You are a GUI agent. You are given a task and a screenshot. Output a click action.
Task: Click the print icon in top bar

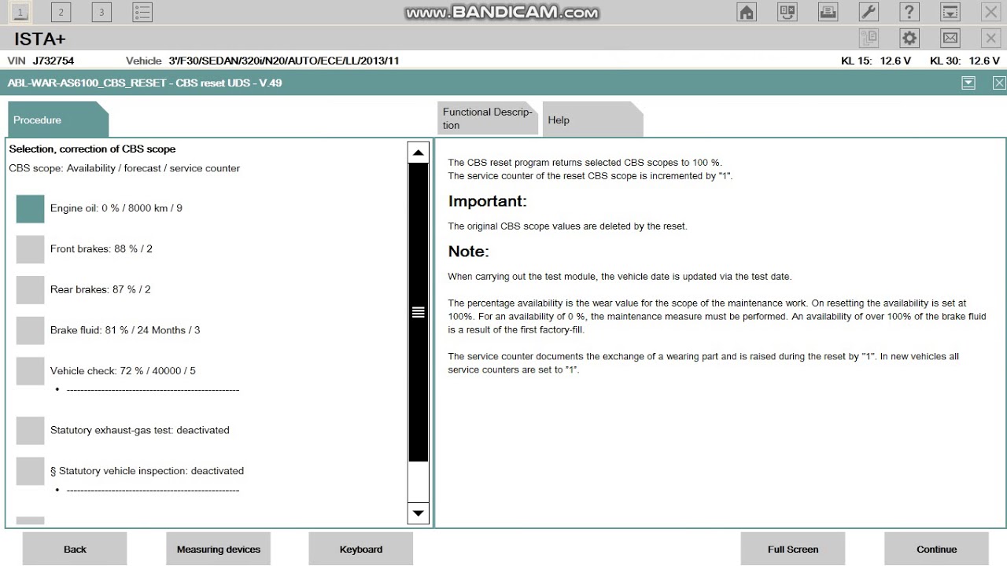[x=828, y=12]
